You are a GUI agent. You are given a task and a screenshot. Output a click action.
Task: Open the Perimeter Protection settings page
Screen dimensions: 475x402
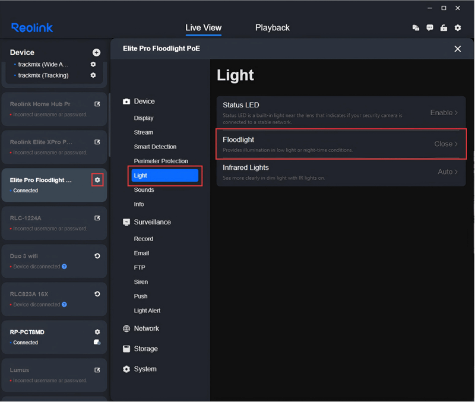(x=160, y=161)
